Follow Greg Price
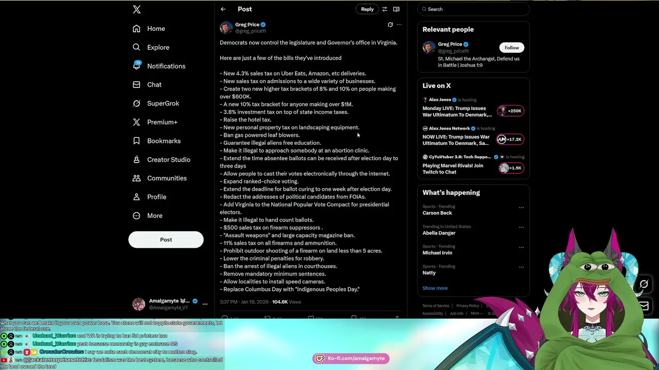659x370 pixels. [x=512, y=48]
